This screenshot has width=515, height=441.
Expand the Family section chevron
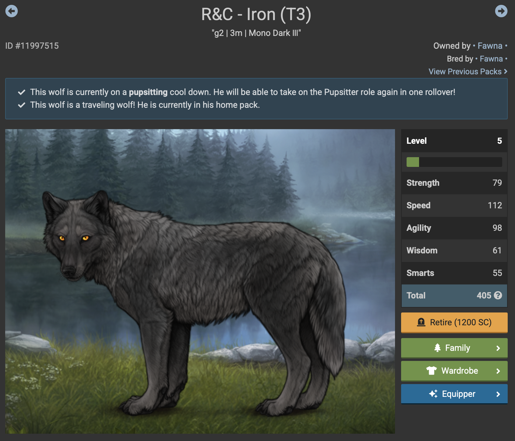tap(498, 348)
